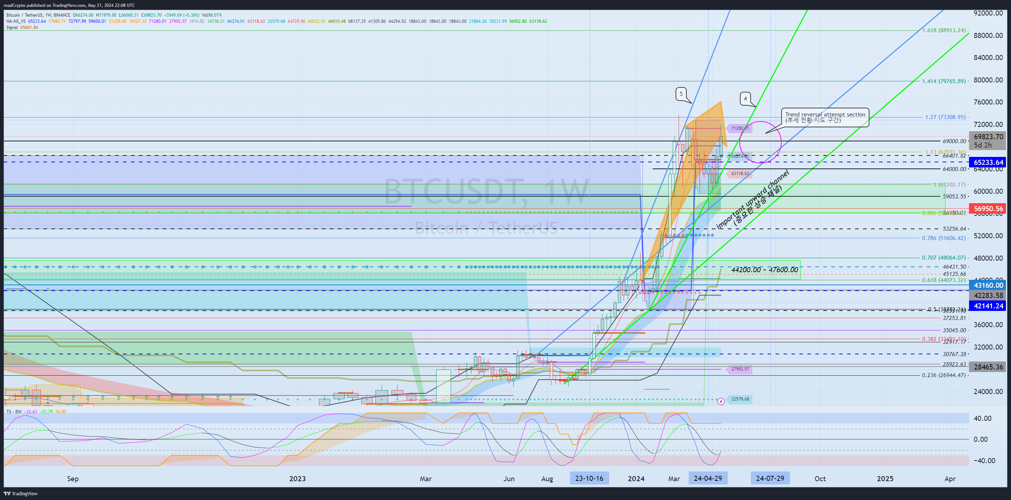
Task: Click the callout bubble numbered 4
Action: [745, 99]
